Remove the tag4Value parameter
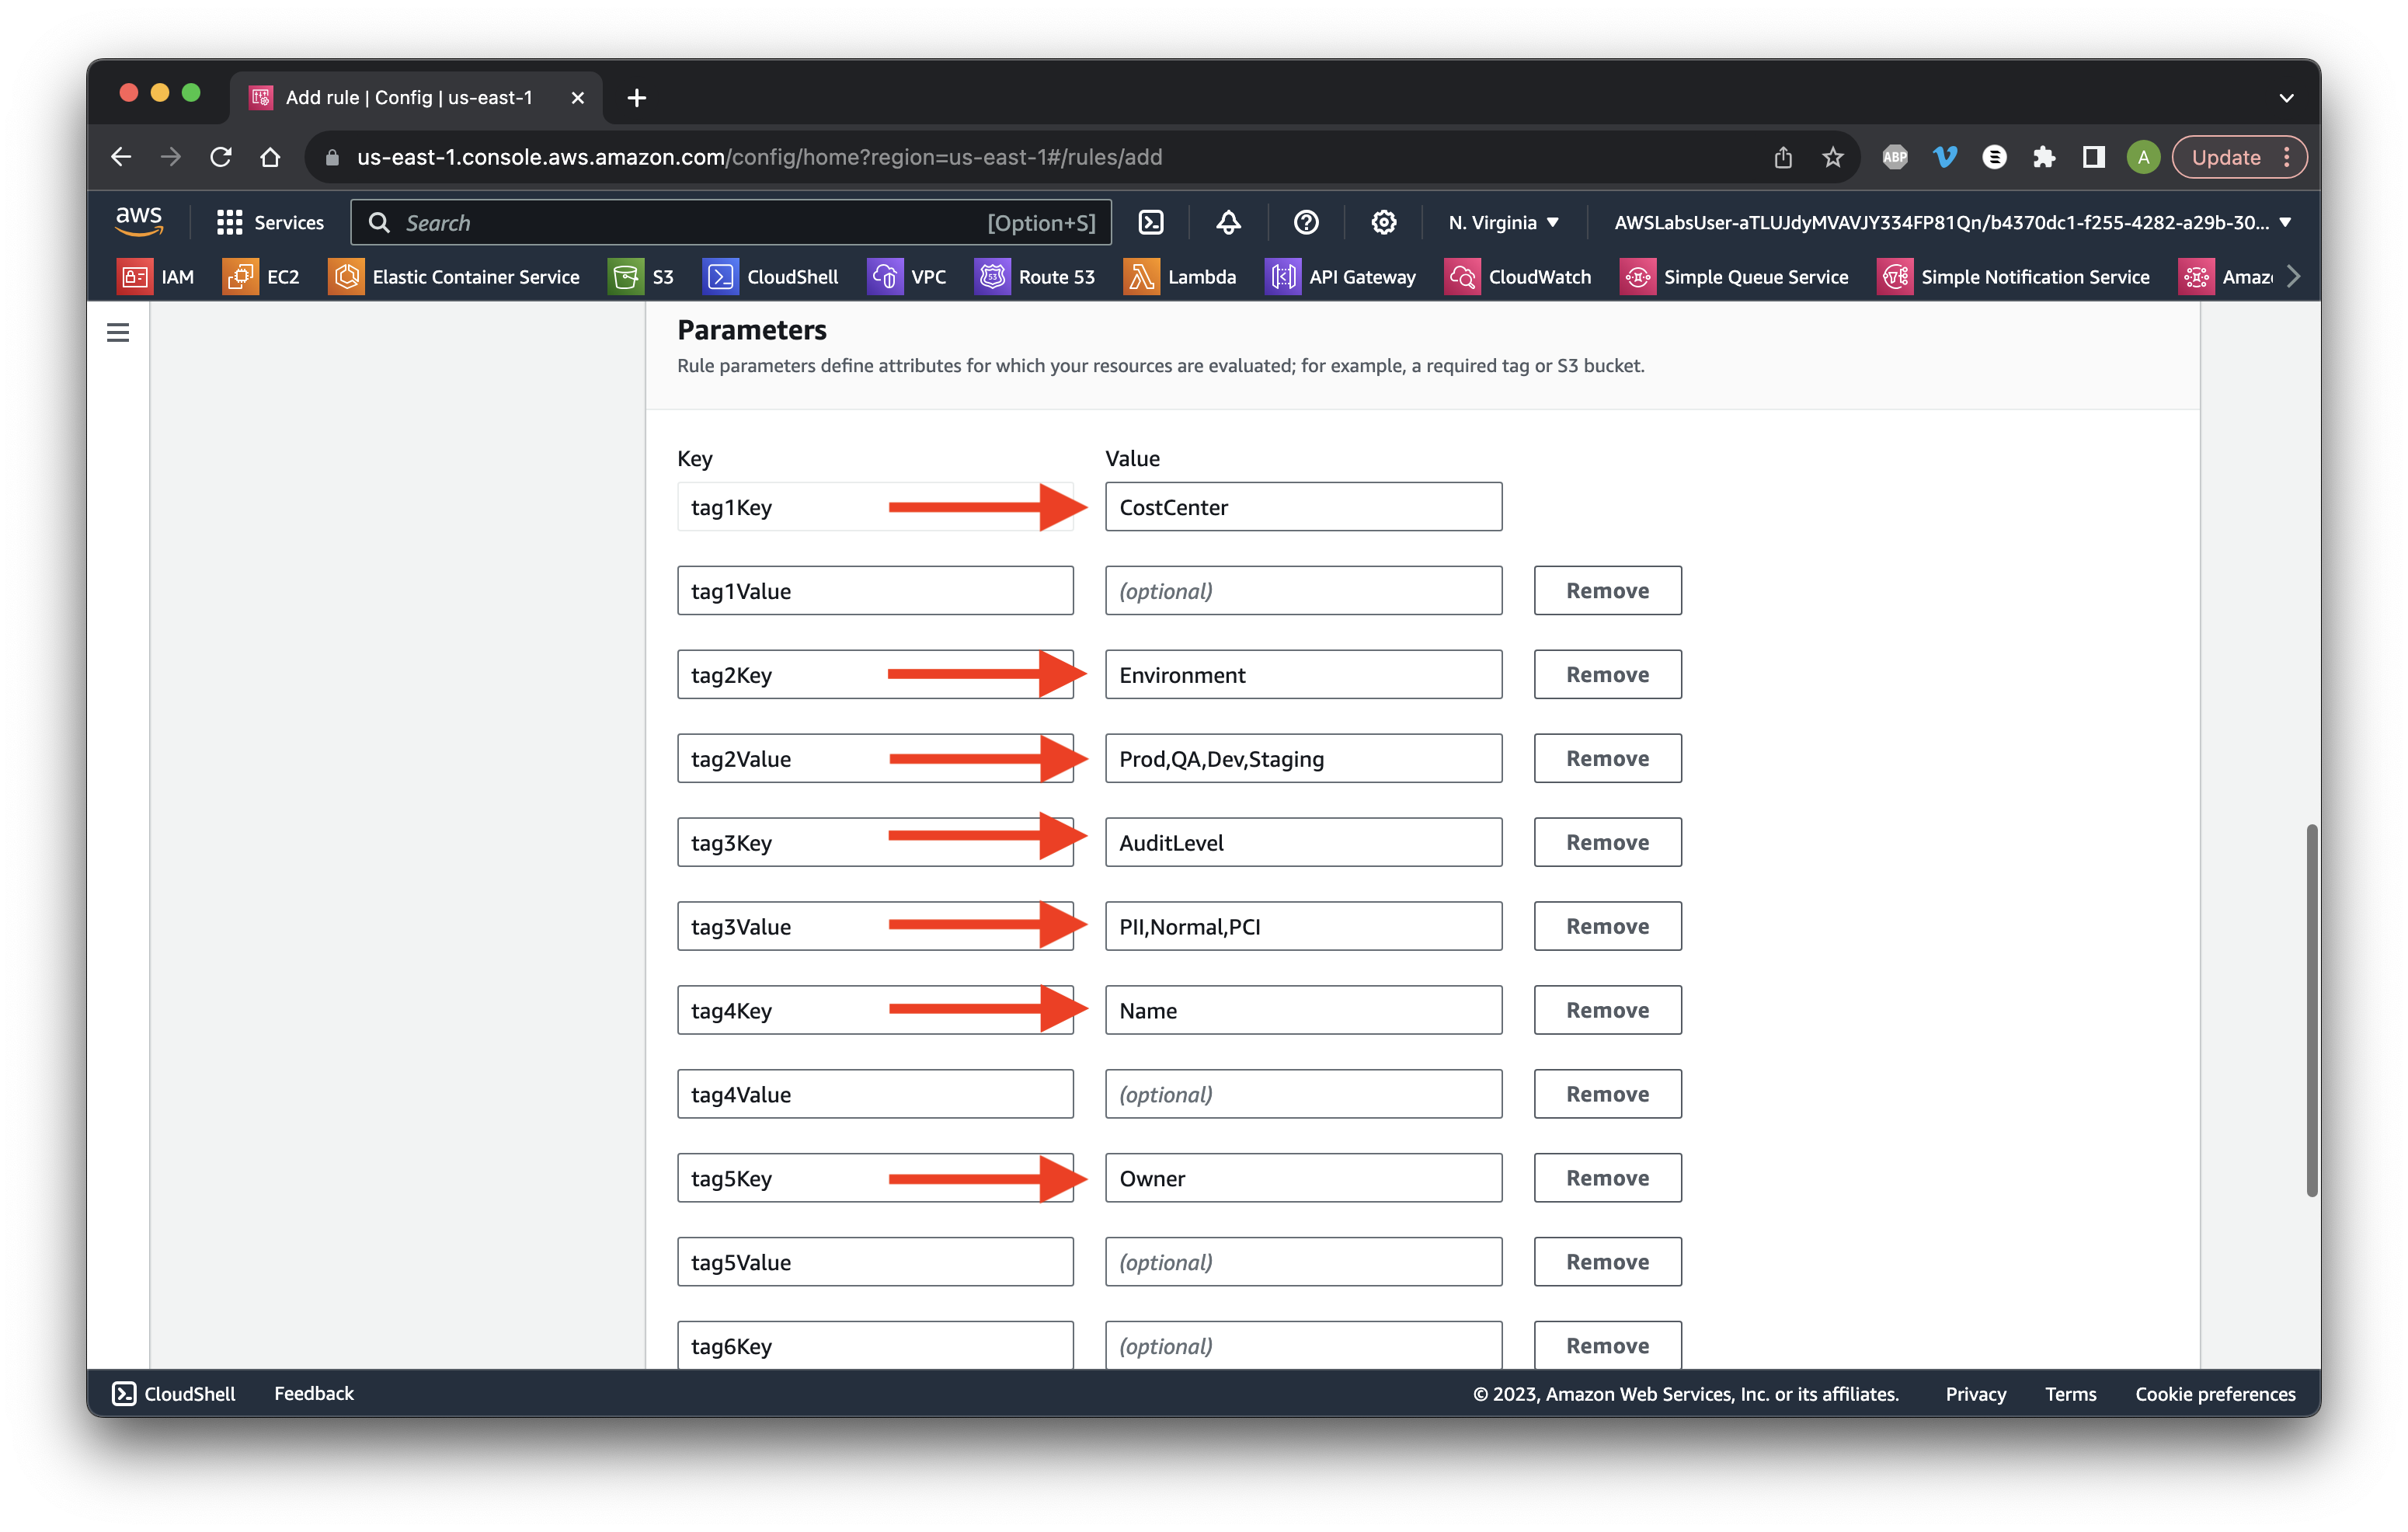Image resolution: width=2408 pixels, height=1532 pixels. 1607,1094
